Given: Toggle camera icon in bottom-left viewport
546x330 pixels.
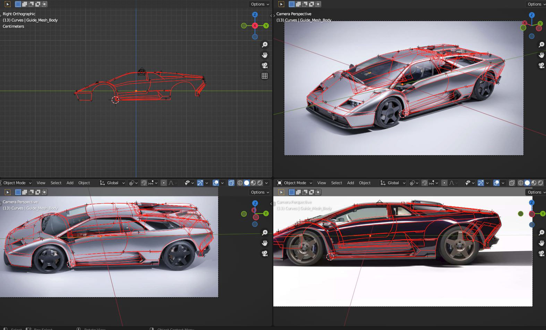Looking at the screenshot, I should pyautogui.click(x=265, y=253).
